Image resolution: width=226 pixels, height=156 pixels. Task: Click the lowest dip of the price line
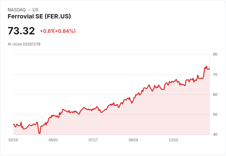click(x=39, y=133)
